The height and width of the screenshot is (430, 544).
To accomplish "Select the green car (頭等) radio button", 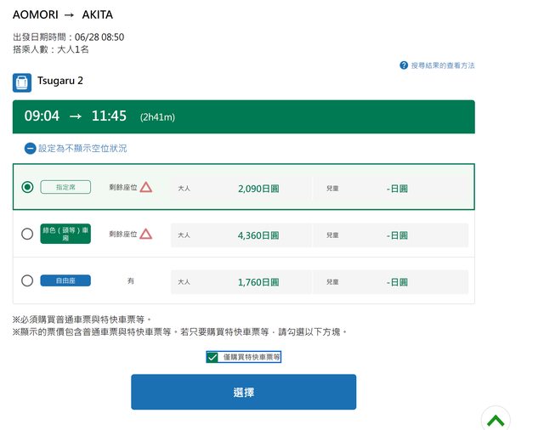I will pyautogui.click(x=27, y=234).
